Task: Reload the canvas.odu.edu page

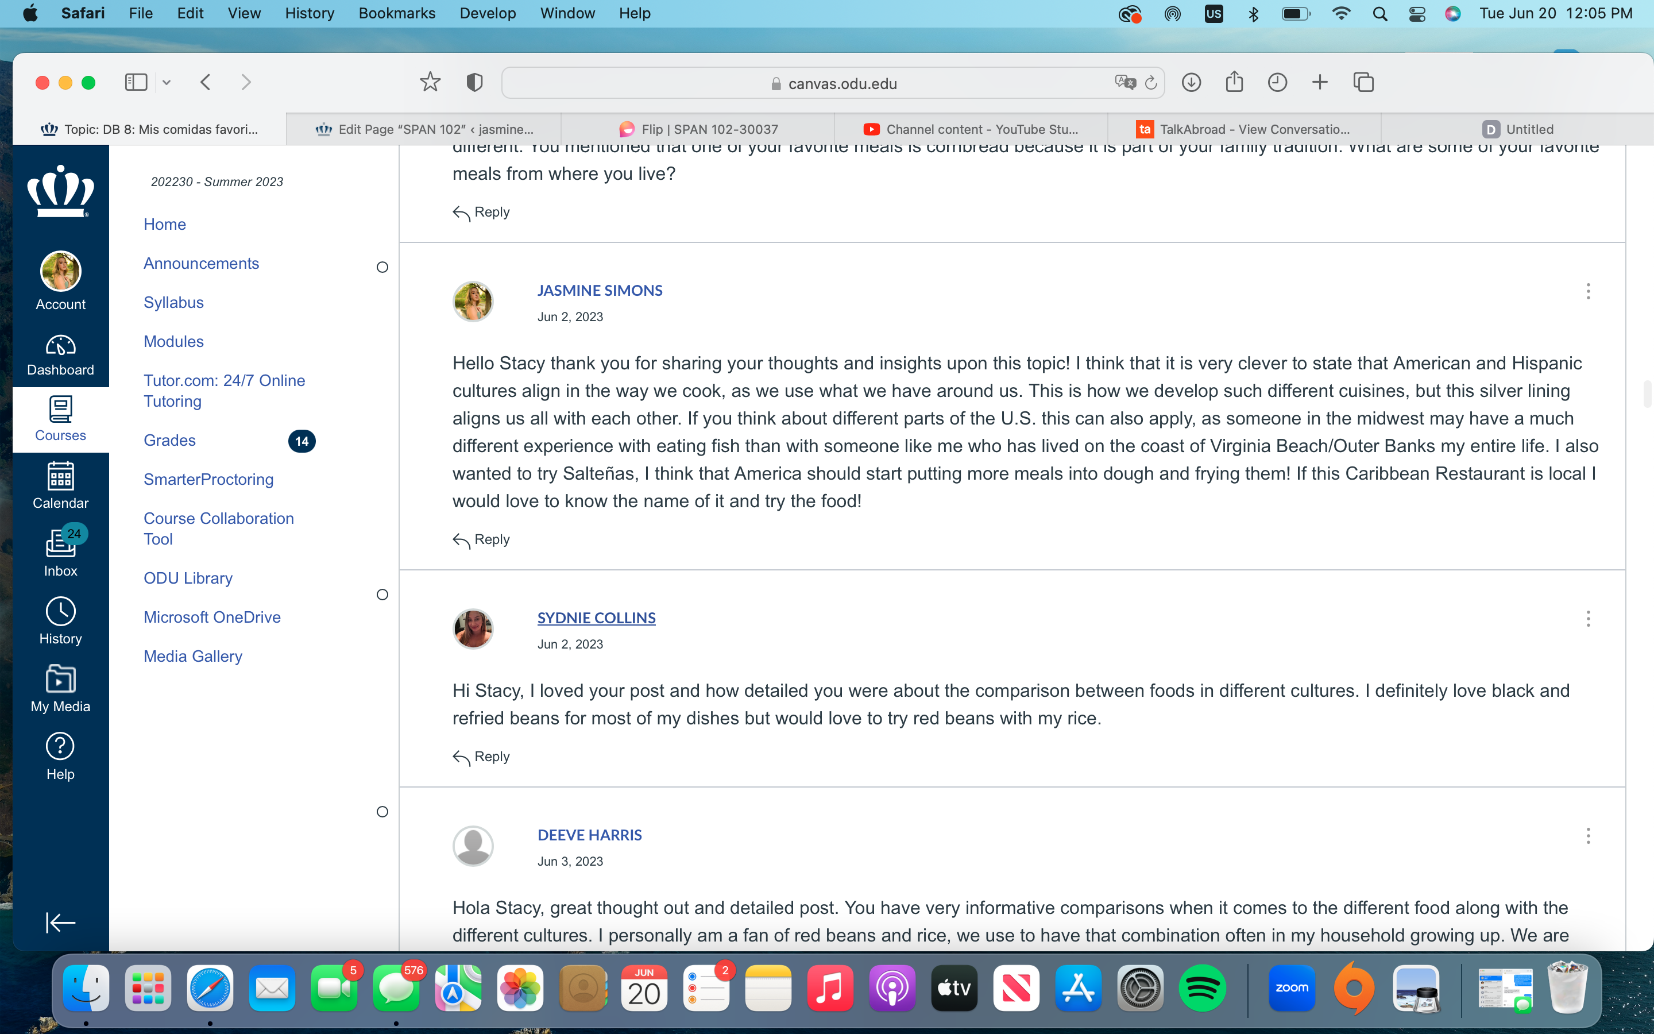Action: tap(1151, 83)
